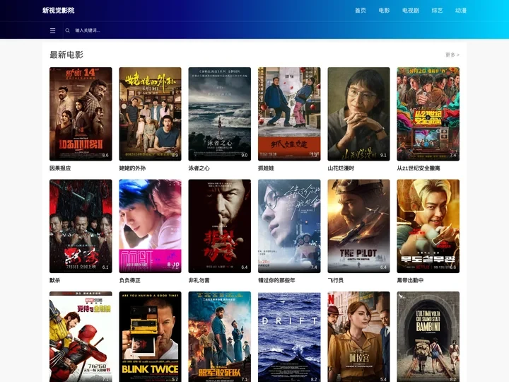Open the 电视剧 nav item
The height and width of the screenshot is (382, 509).
pyautogui.click(x=411, y=11)
